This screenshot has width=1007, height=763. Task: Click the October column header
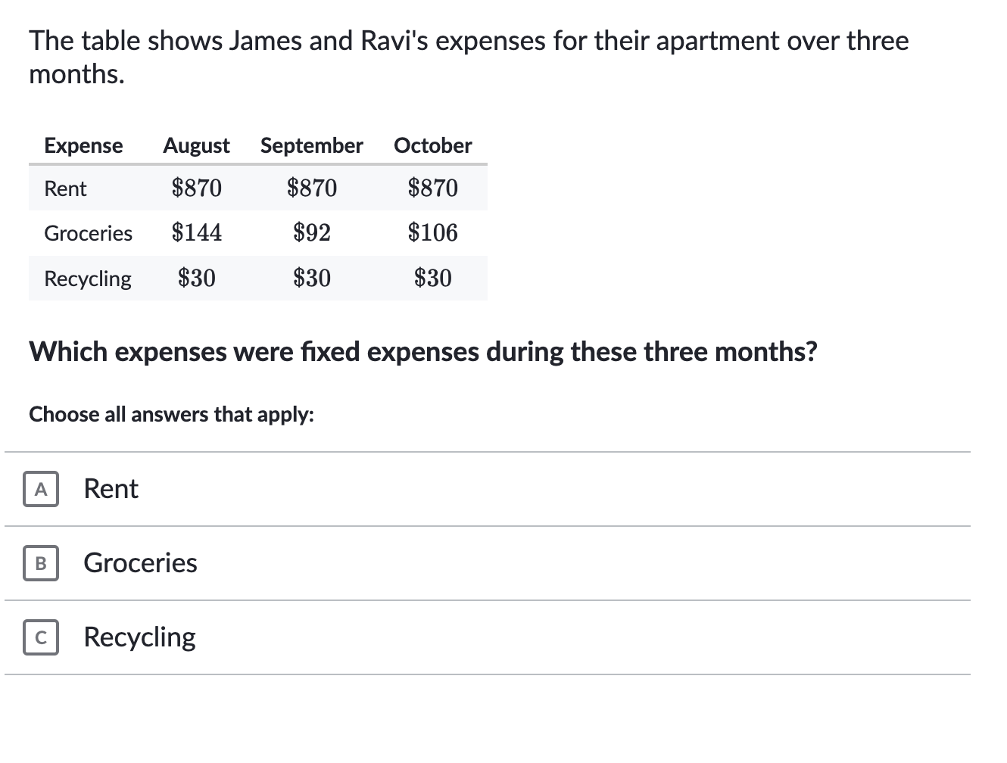click(433, 145)
